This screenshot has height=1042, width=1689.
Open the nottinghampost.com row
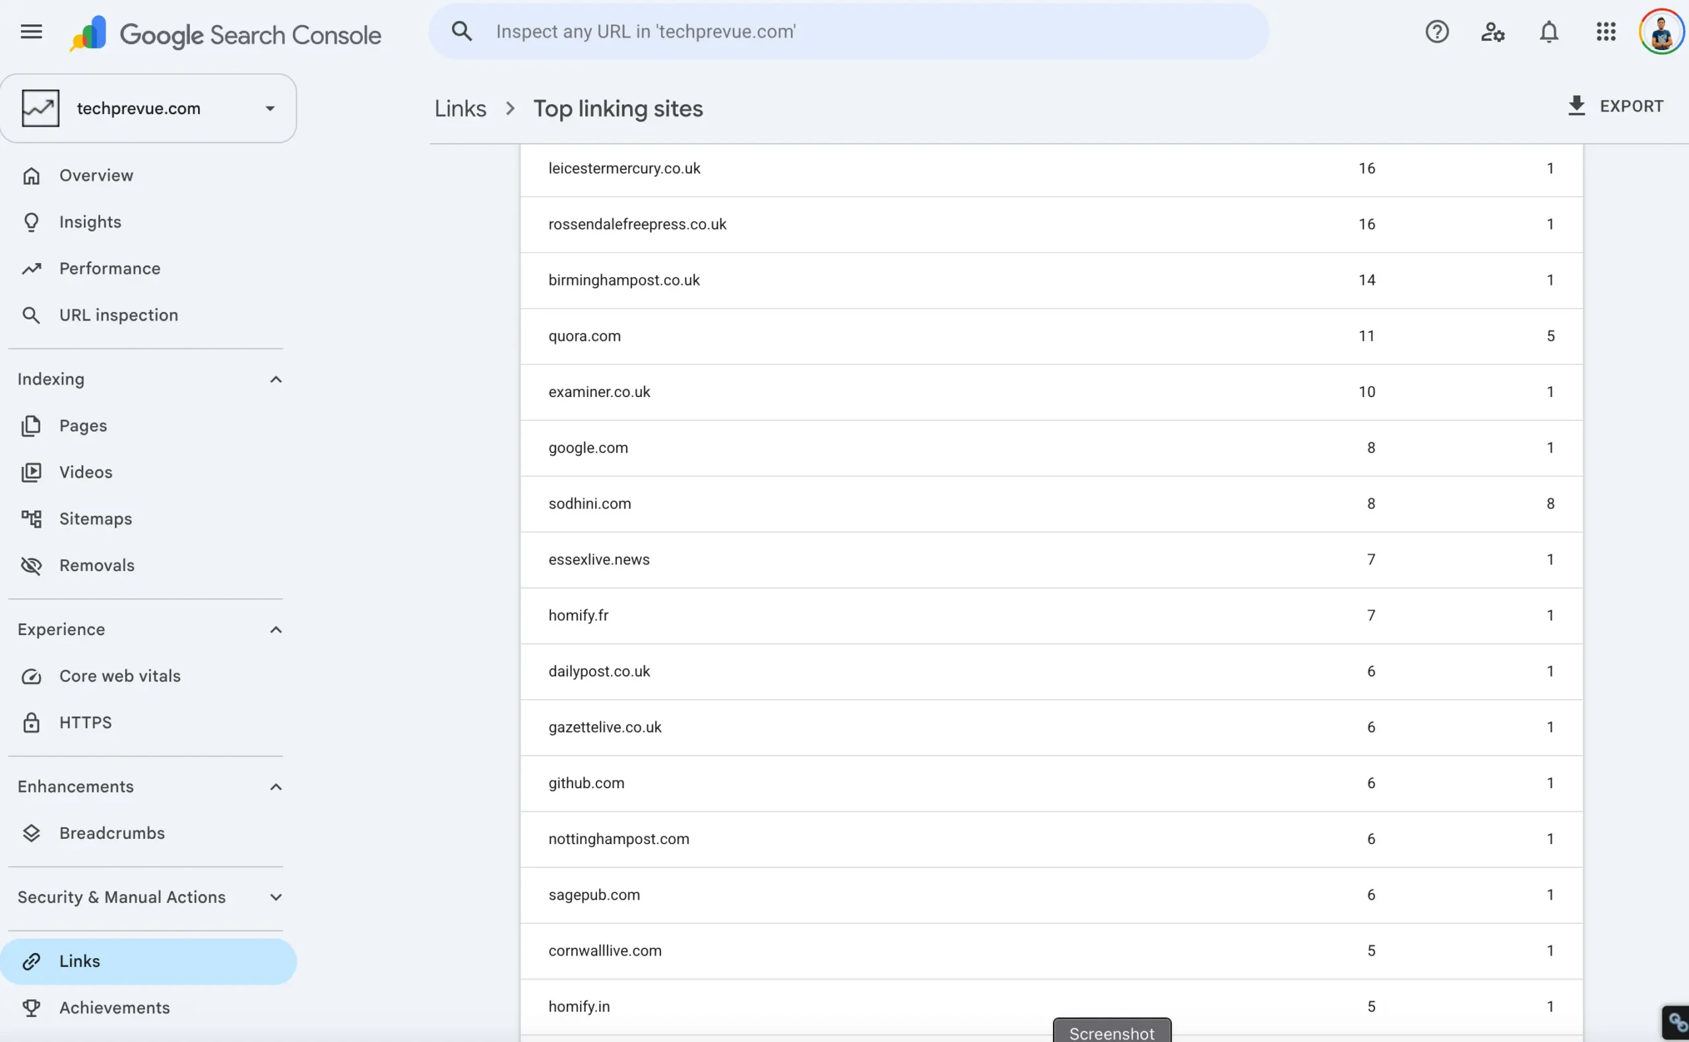point(1051,840)
